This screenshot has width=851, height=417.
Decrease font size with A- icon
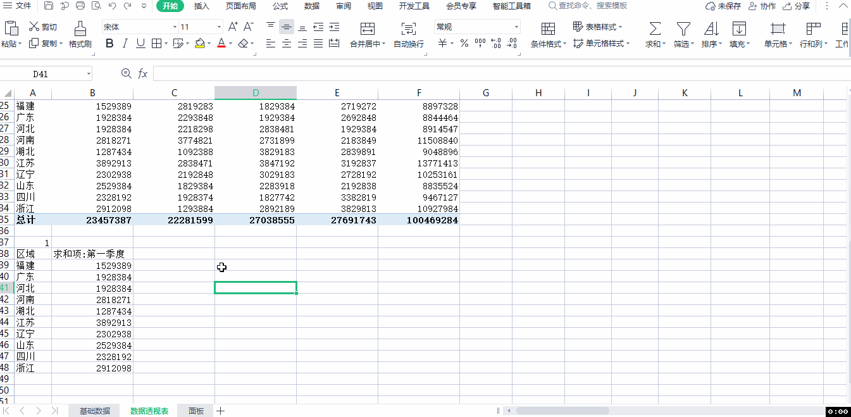click(249, 27)
